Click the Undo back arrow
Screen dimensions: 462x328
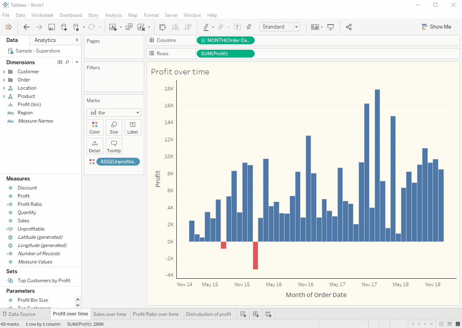(27, 27)
